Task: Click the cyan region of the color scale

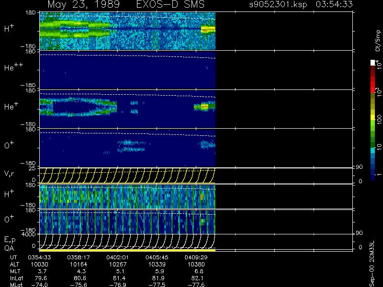Action: pyautogui.click(x=373, y=150)
